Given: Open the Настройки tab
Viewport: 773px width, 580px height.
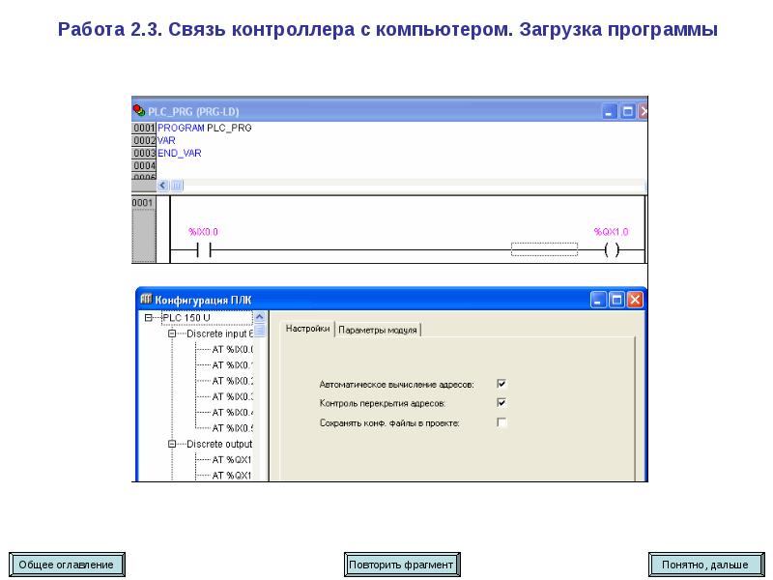Looking at the screenshot, I should (x=308, y=329).
